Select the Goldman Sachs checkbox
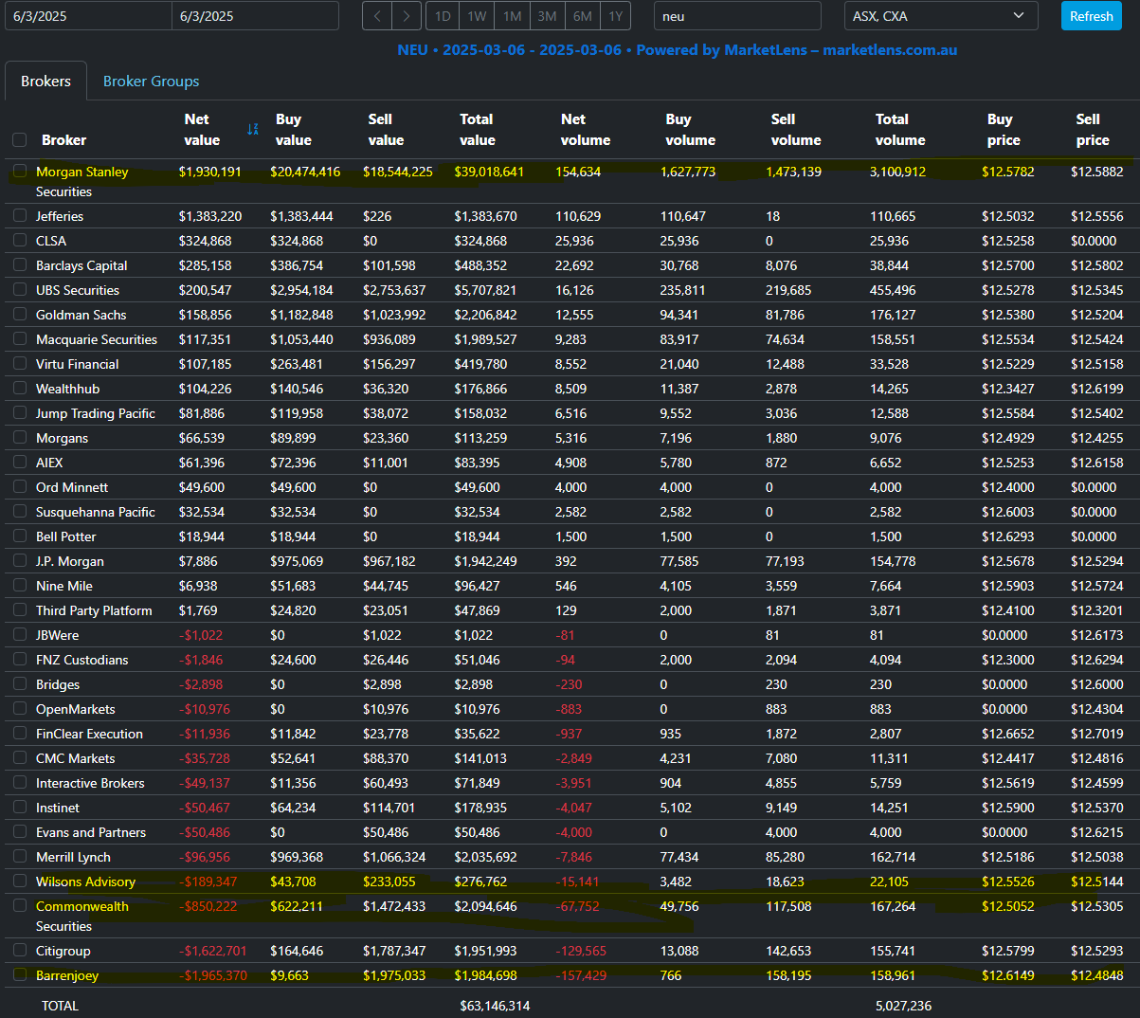Screen dimensions: 1140x1018 pos(20,315)
